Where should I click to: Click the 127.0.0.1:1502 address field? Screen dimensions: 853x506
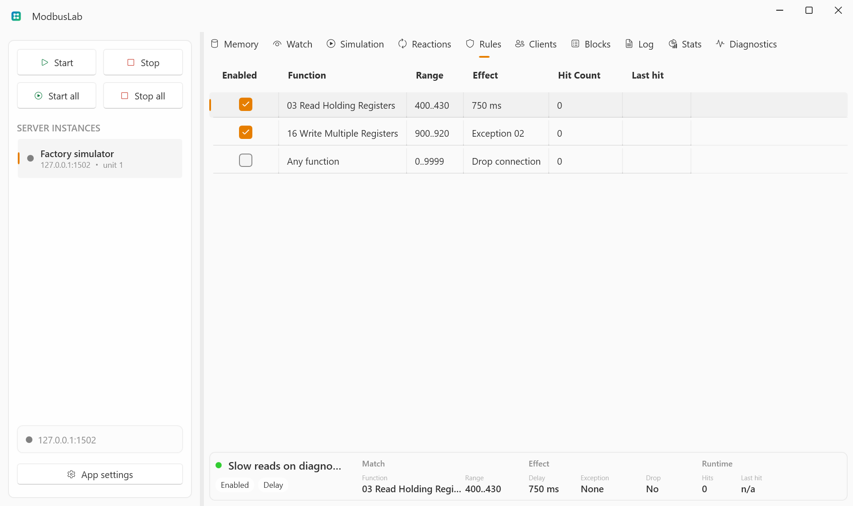[100, 439]
